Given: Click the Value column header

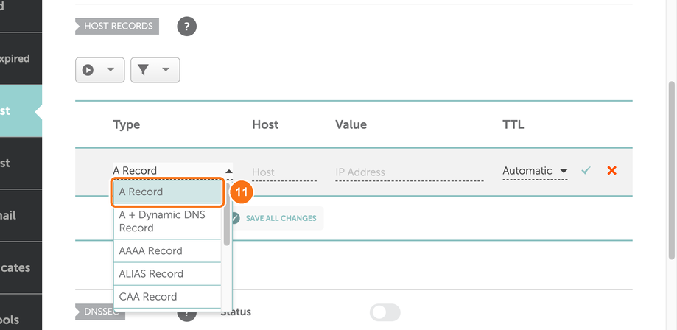Looking at the screenshot, I should tap(351, 124).
